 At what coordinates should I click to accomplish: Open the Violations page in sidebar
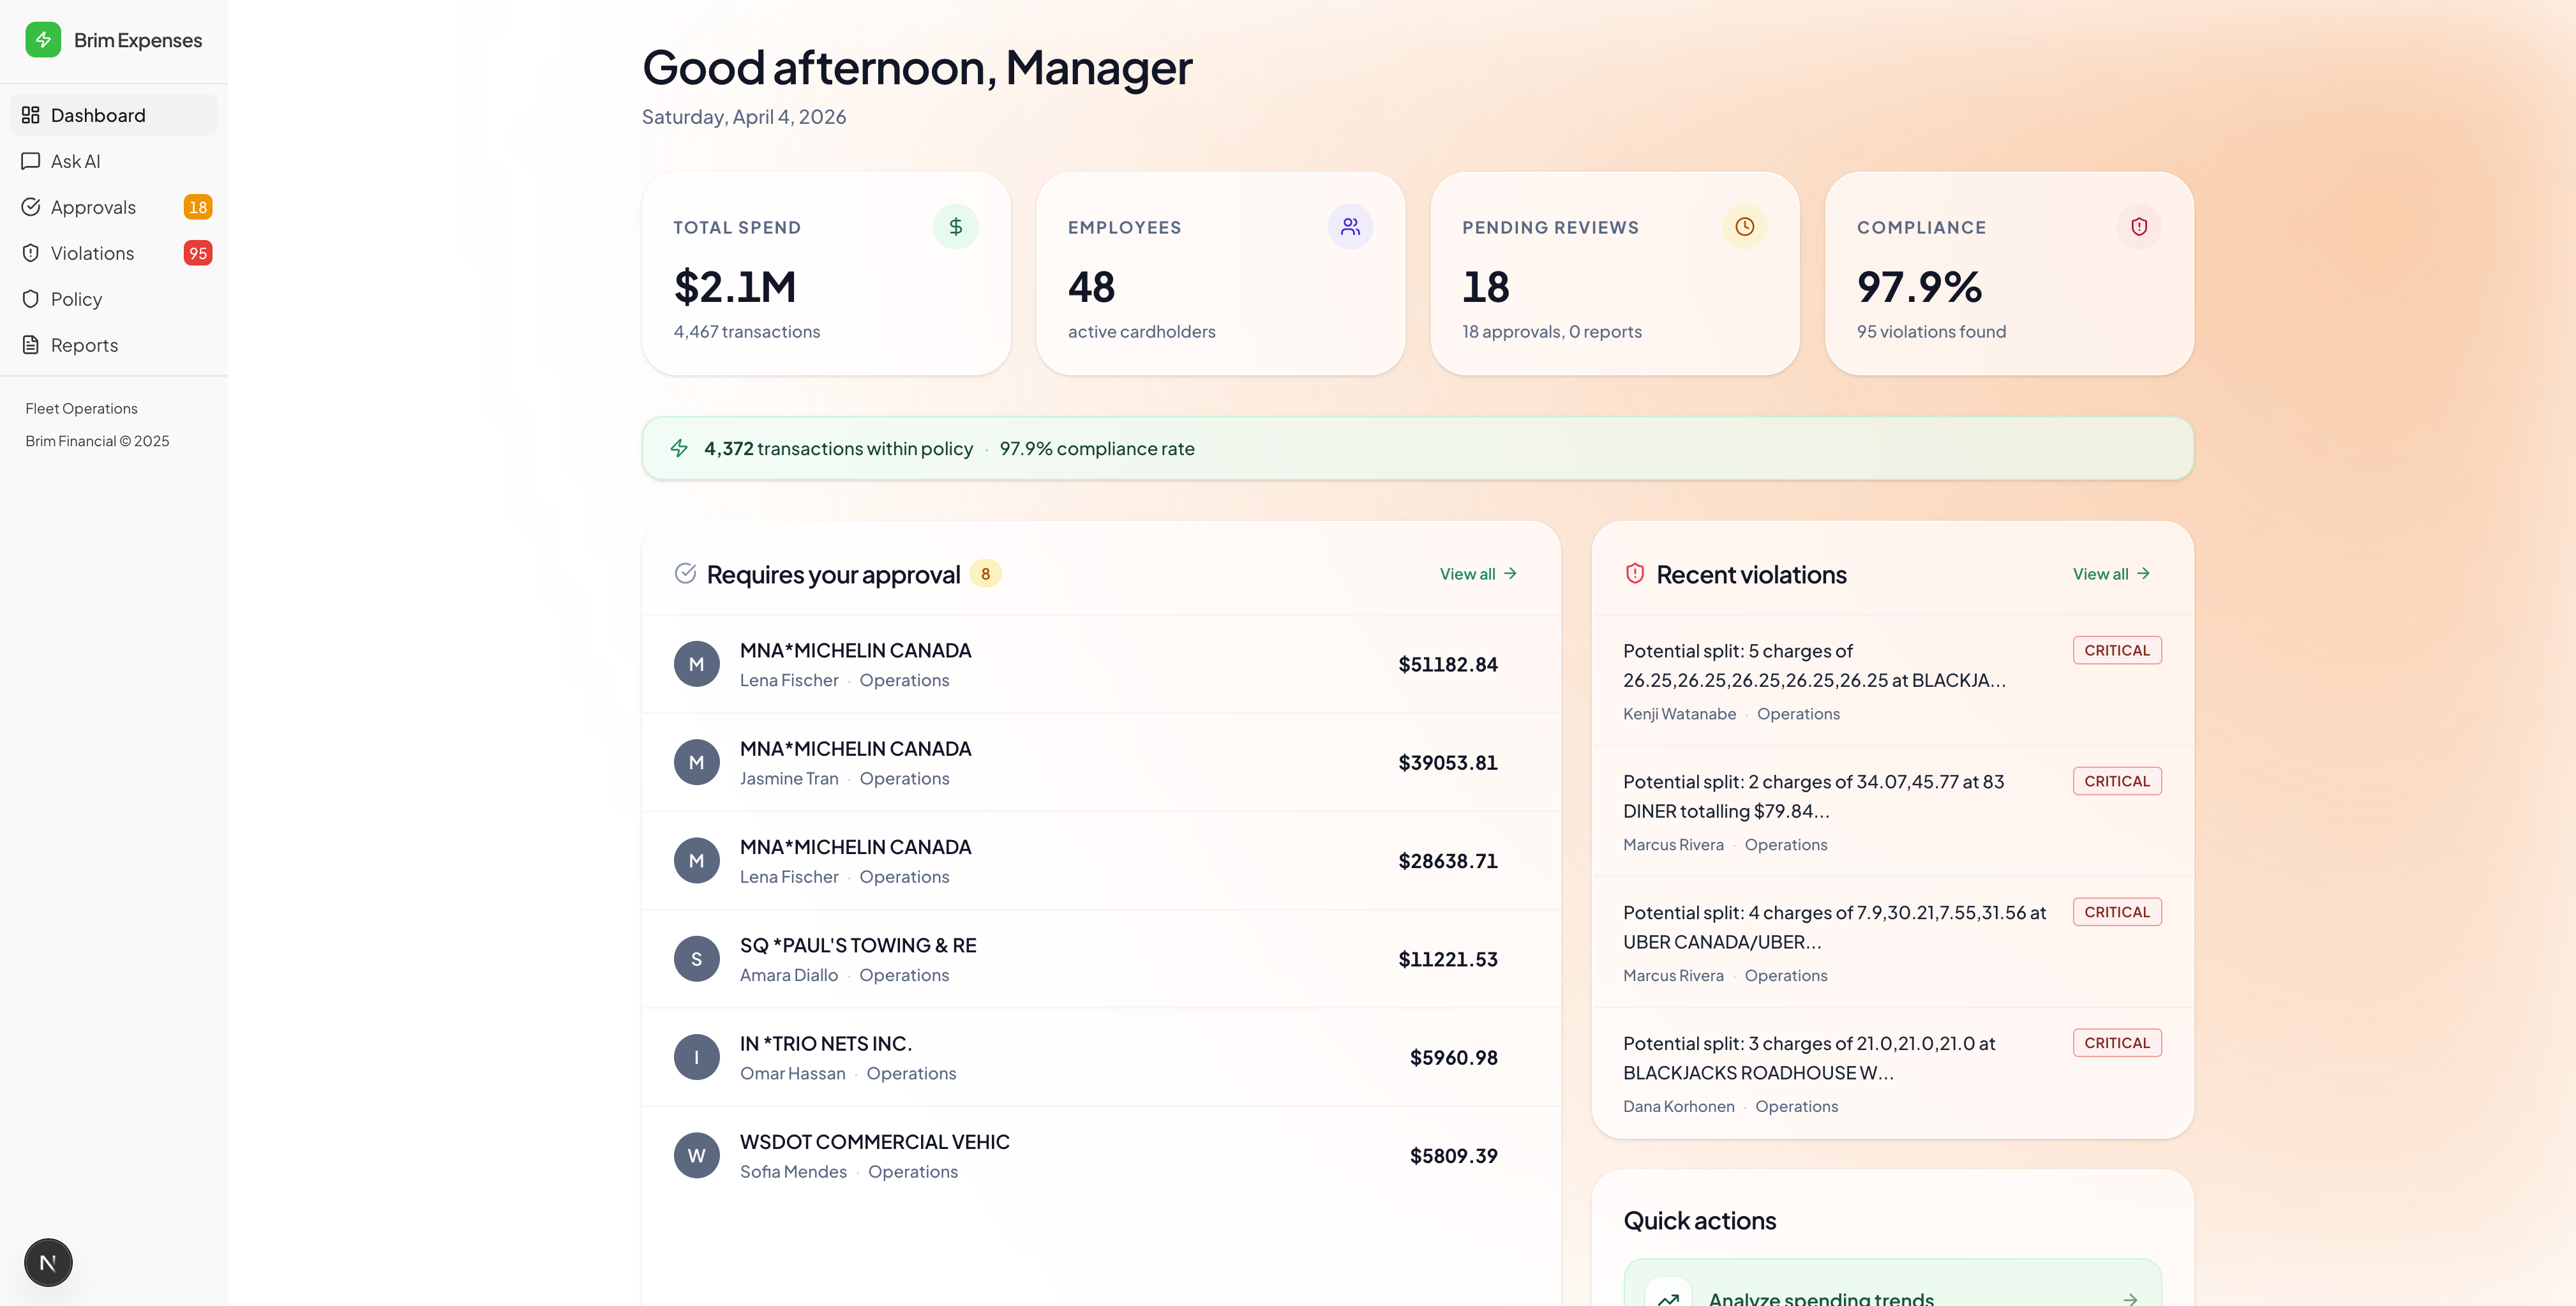tap(92, 253)
